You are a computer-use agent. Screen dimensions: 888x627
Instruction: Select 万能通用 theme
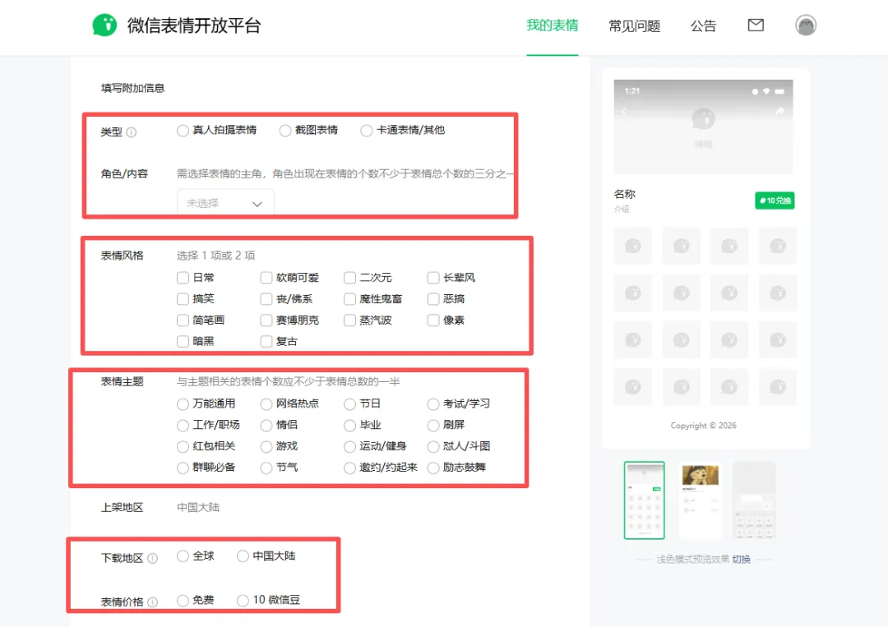pos(183,404)
